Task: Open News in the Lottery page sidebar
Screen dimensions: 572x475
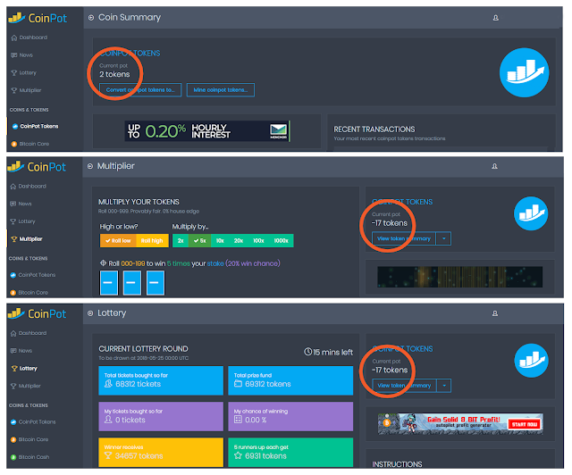Action: pyautogui.click(x=21, y=351)
